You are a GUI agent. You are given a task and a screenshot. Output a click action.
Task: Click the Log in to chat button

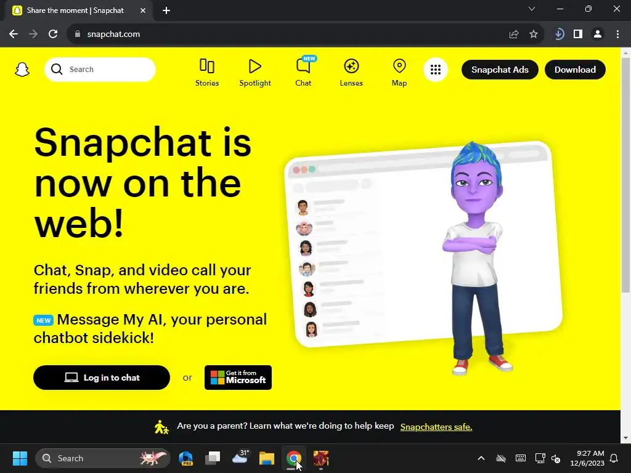coord(102,378)
